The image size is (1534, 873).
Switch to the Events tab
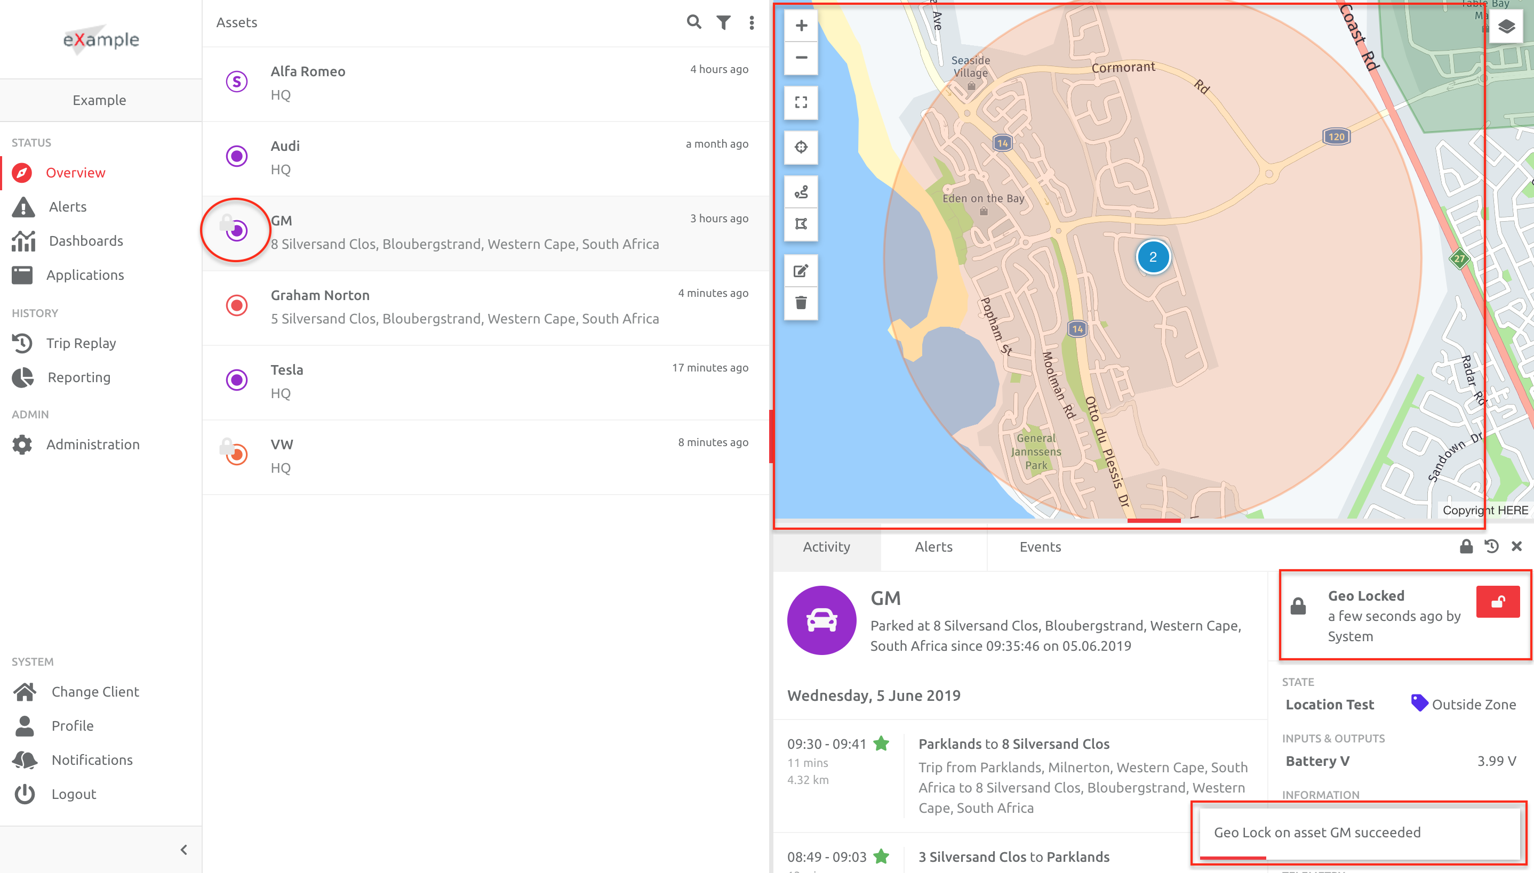(1040, 546)
